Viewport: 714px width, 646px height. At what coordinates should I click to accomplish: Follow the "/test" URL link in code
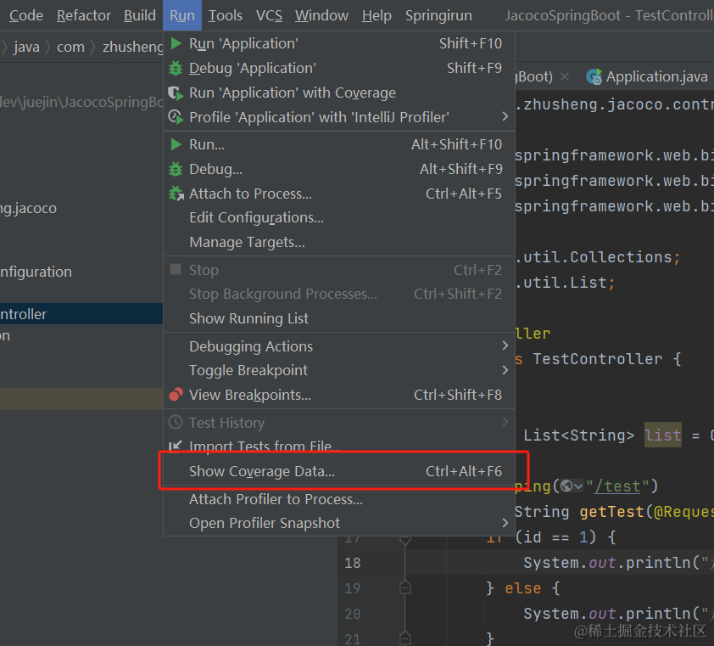[617, 486]
